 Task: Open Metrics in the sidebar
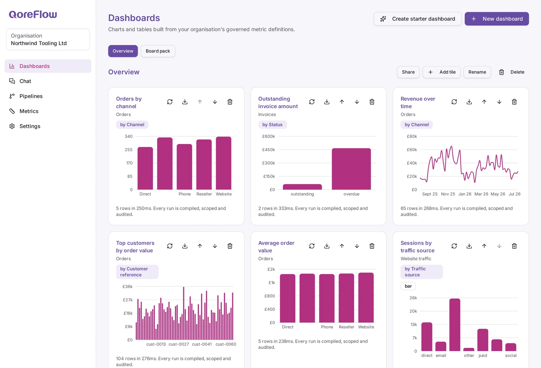click(x=48, y=111)
